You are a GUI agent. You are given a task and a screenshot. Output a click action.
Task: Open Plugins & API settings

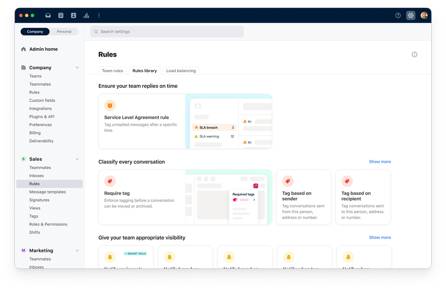coord(41,117)
